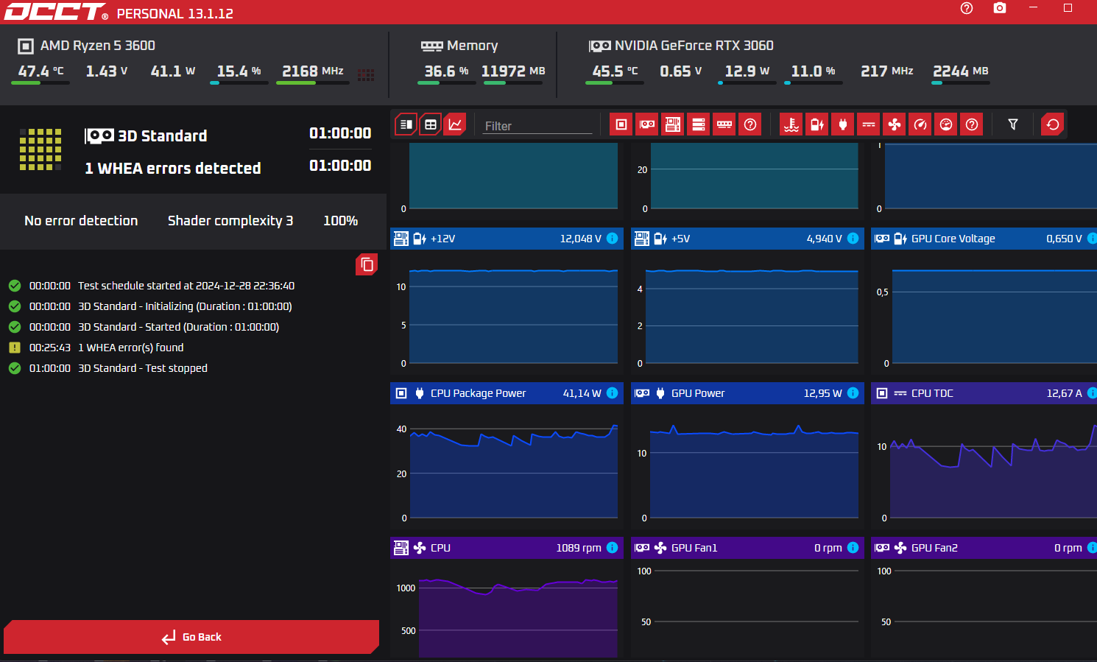This screenshot has height=662, width=1097.
Task: Toggle the memory module filter icon
Action: (x=724, y=124)
